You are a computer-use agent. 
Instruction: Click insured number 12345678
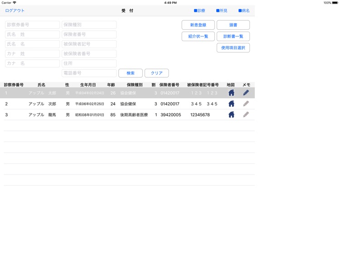pyautogui.click(x=200, y=115)
